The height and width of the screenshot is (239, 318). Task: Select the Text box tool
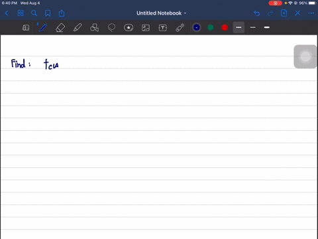[163, 28]
